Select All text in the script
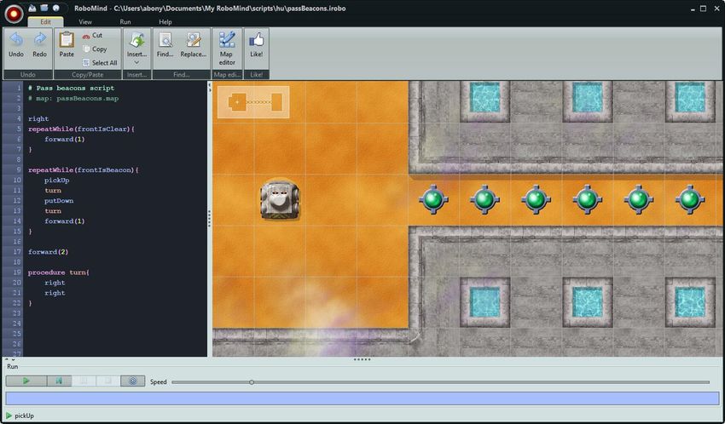Screen dimensions: 725x424 click(100, 63)
